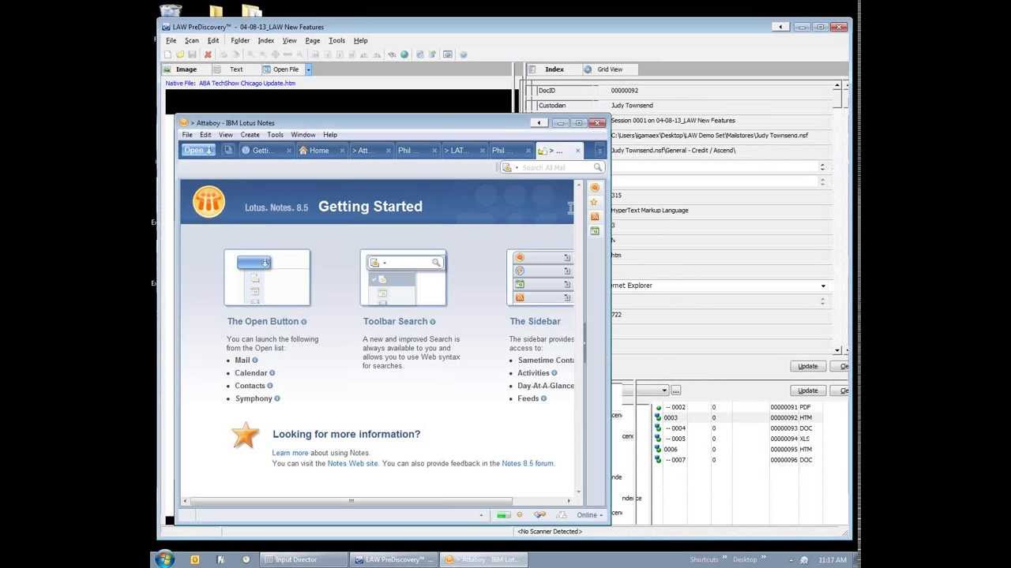Image resolution: width=1011 pixels, height=568 pixels.
Task: Click the clock showing 11:17 AM
Action: pyautogui.click(x=832, y=559)
